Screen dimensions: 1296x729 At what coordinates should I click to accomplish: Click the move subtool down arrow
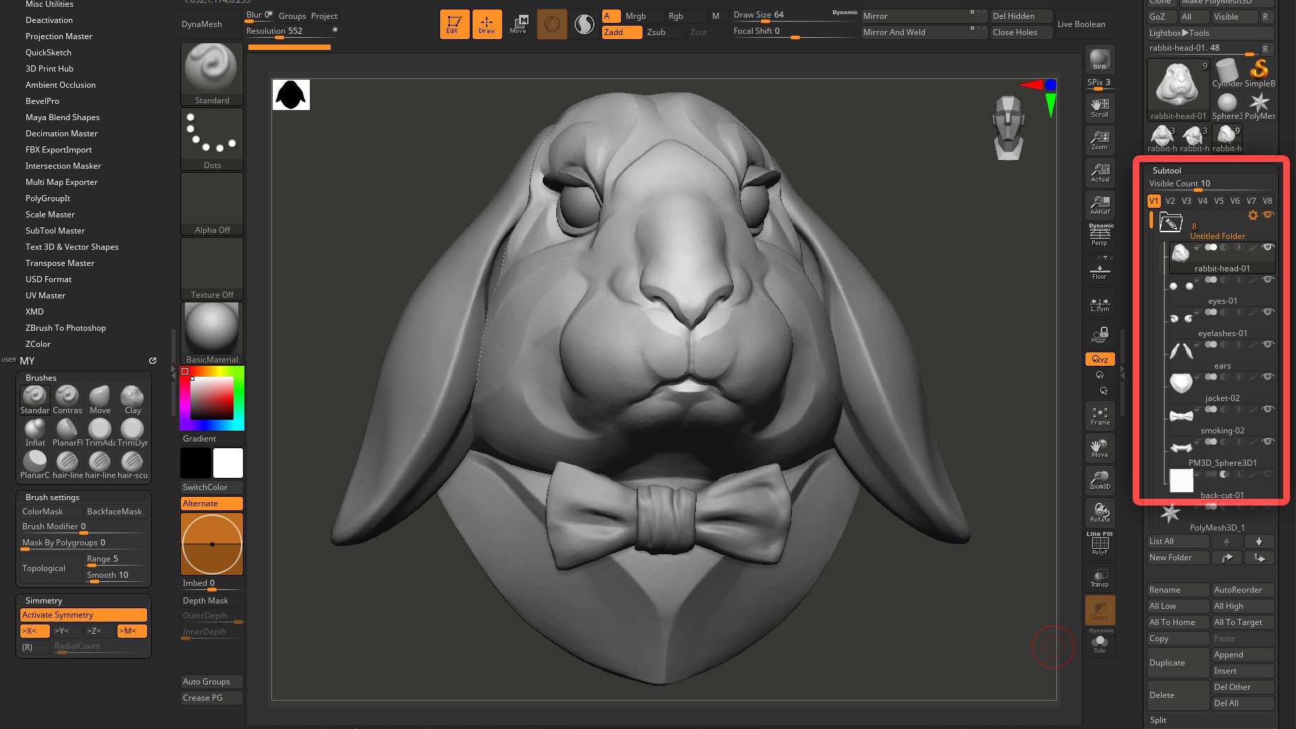[x=1258, y=541]
